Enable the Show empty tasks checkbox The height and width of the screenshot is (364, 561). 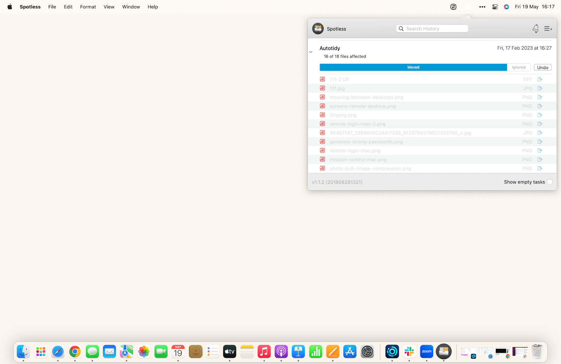[550, 182]
